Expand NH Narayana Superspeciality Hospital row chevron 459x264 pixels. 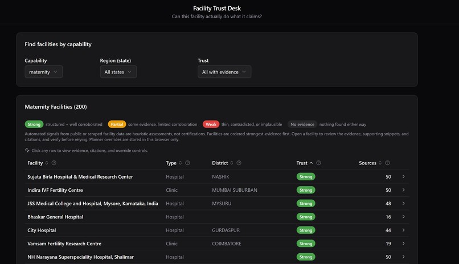(403, 257)
